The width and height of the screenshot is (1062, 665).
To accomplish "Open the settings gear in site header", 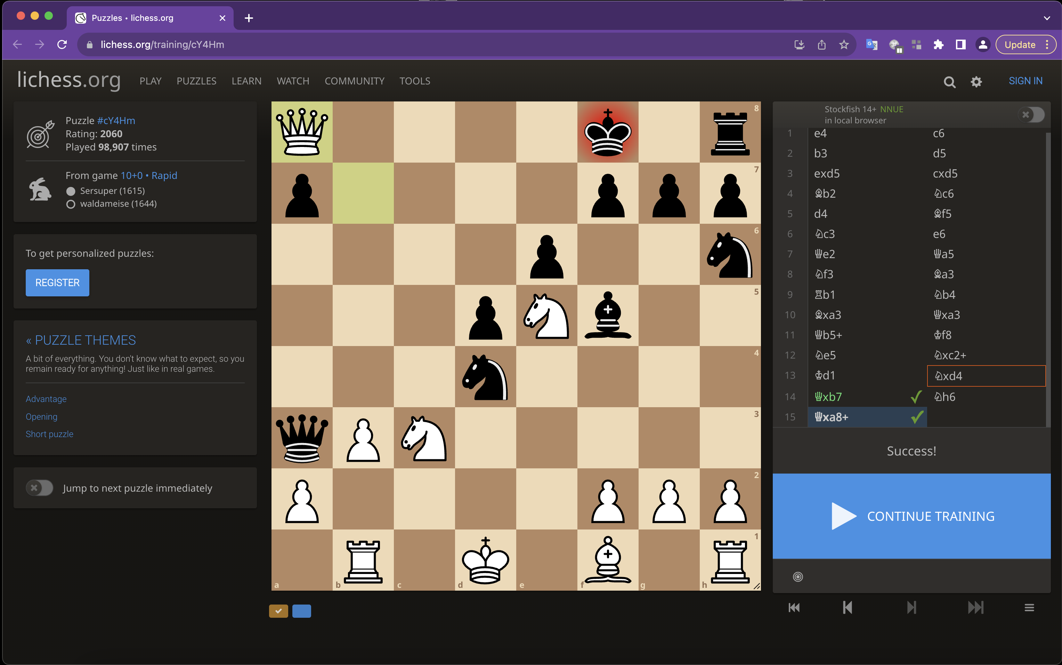I will pyautogui.click(x=976, y=82).
